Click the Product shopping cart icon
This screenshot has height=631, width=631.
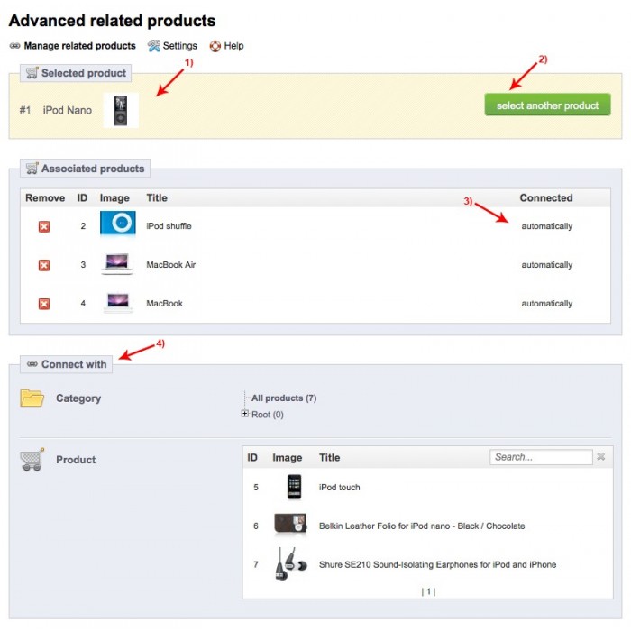tap(32, 460)
